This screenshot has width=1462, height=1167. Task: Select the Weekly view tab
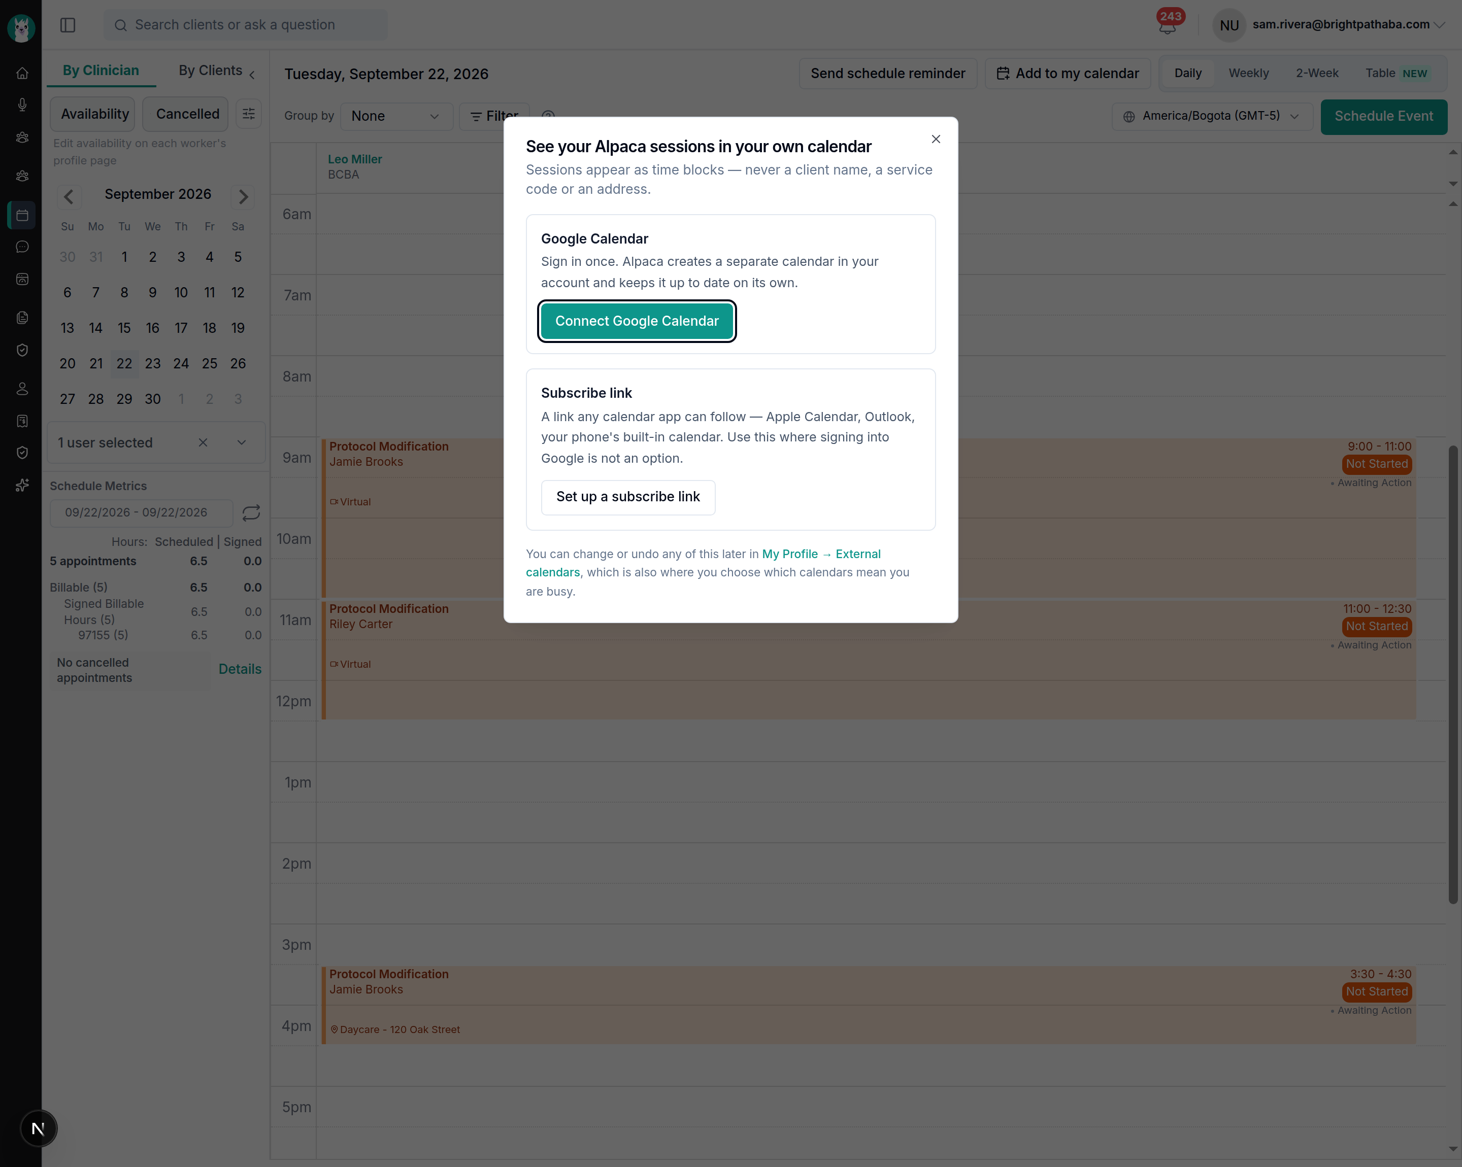pyautogui.click(x=1248, y=73)
